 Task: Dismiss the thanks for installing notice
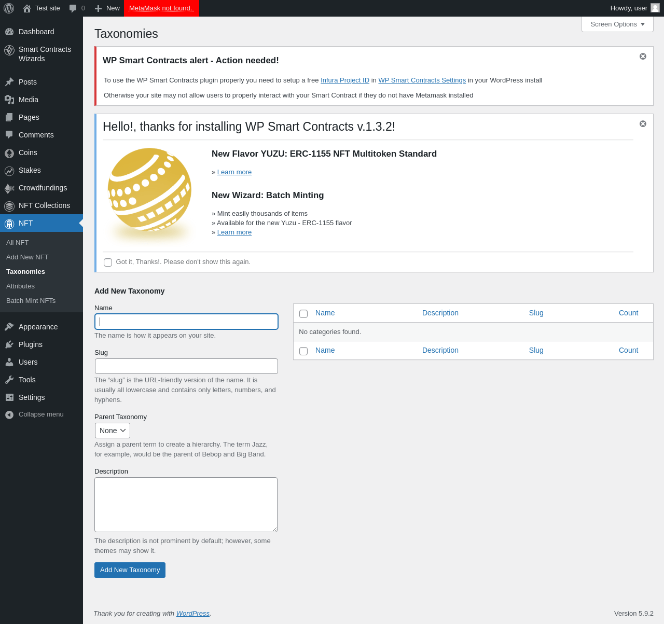(x=643, y=123)
